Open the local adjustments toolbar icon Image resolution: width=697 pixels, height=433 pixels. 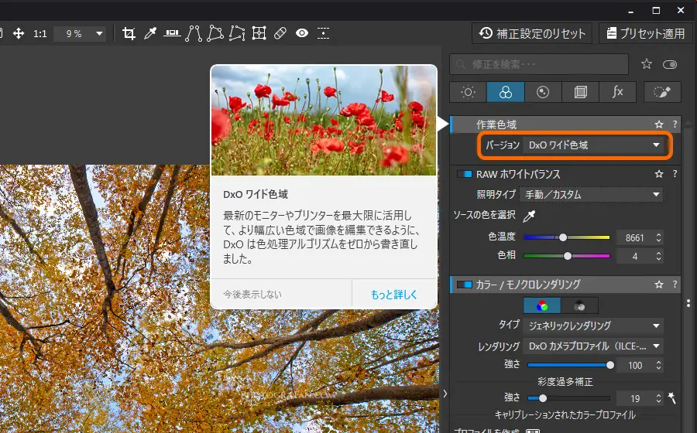pos(323,33)
